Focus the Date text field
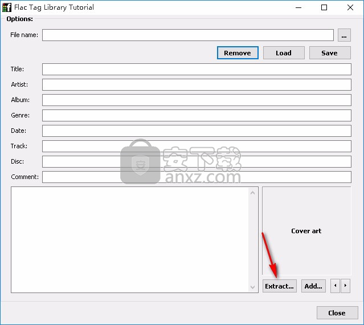 [x=197, y=131]
